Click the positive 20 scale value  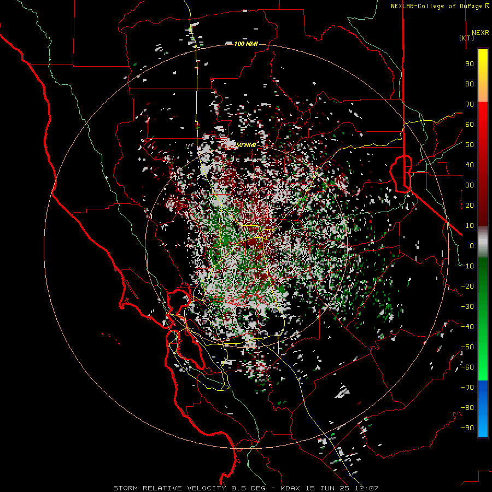(470, 206)
